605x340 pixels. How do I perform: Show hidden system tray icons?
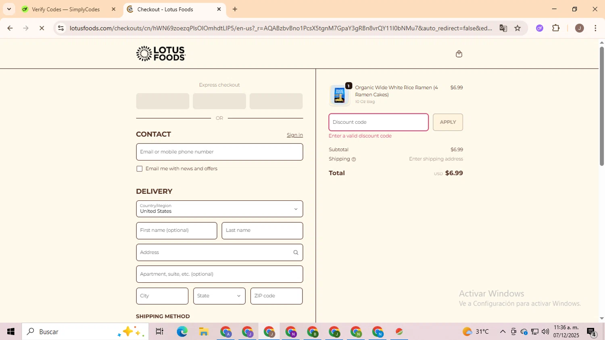tap(503, 332)
